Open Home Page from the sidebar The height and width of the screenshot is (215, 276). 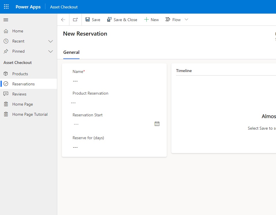pos(23,104)
